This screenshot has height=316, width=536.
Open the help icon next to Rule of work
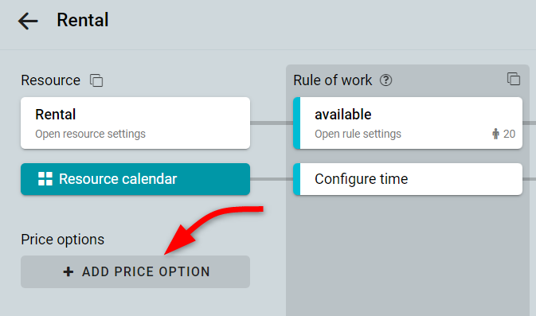[386, 80]
